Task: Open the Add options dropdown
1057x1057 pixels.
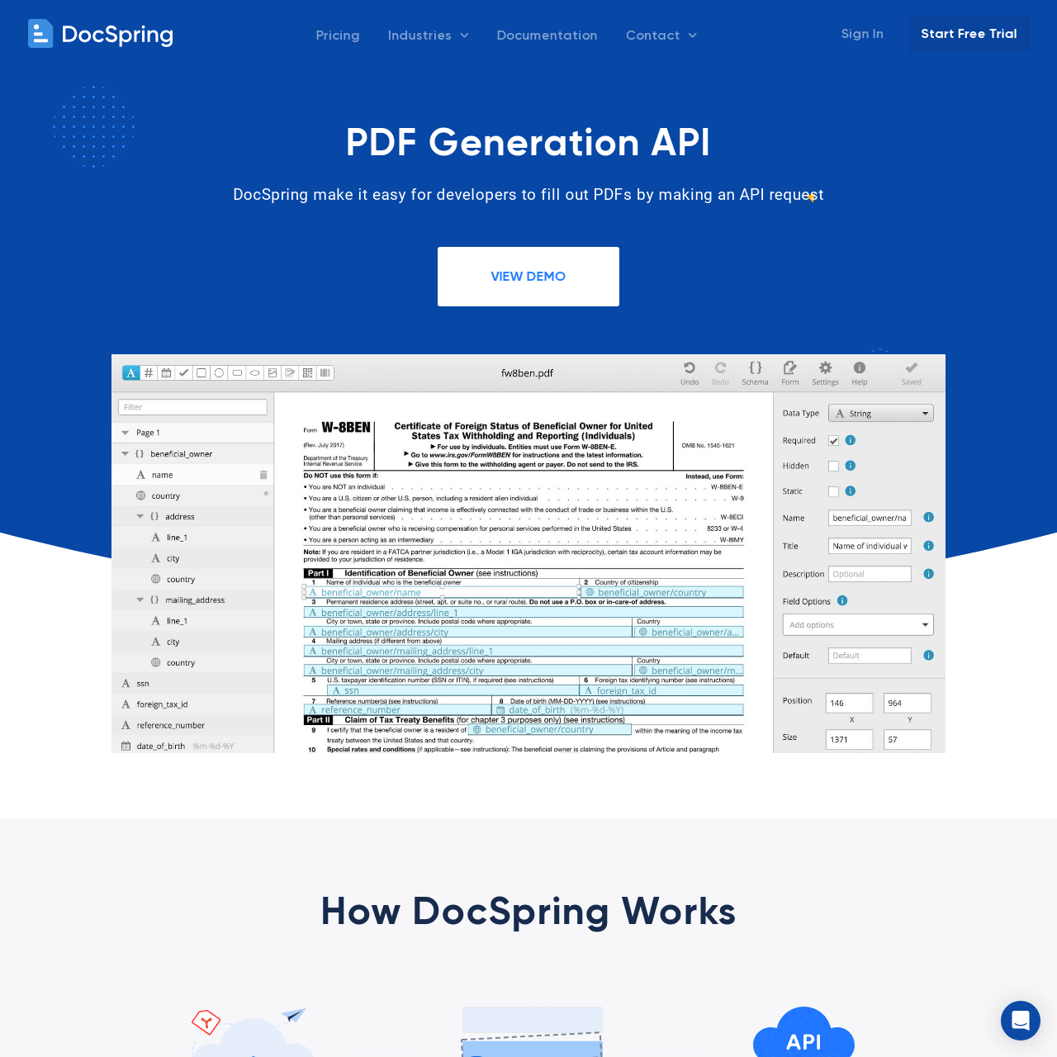Action: pyautogui.click(x=858, y=624)
